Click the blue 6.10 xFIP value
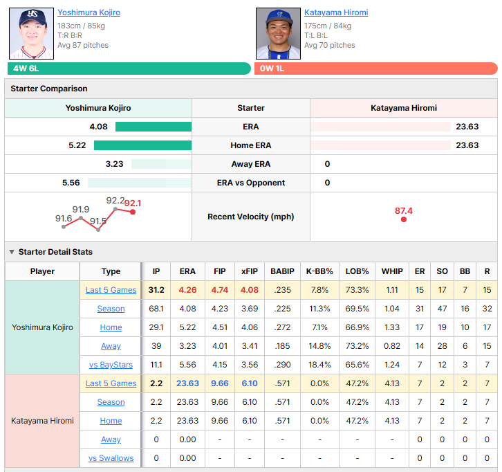This screenshot has width=502, height=472. click(250, 383)
